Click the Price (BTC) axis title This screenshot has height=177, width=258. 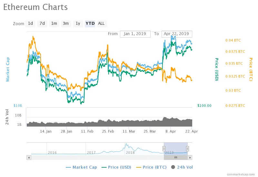(251, 69)
